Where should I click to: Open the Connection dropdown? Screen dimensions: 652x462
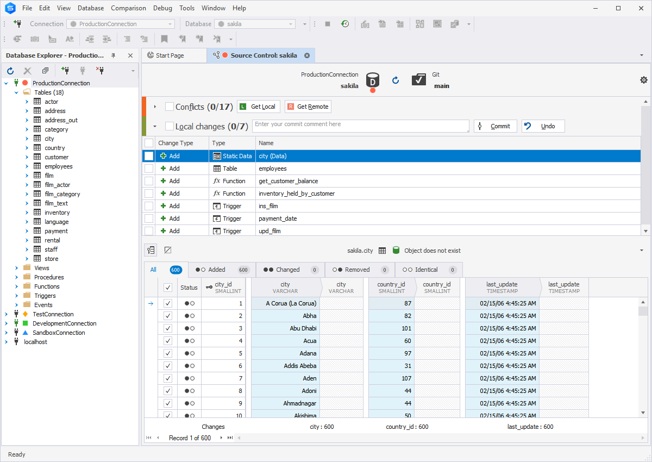coord(170,24)
